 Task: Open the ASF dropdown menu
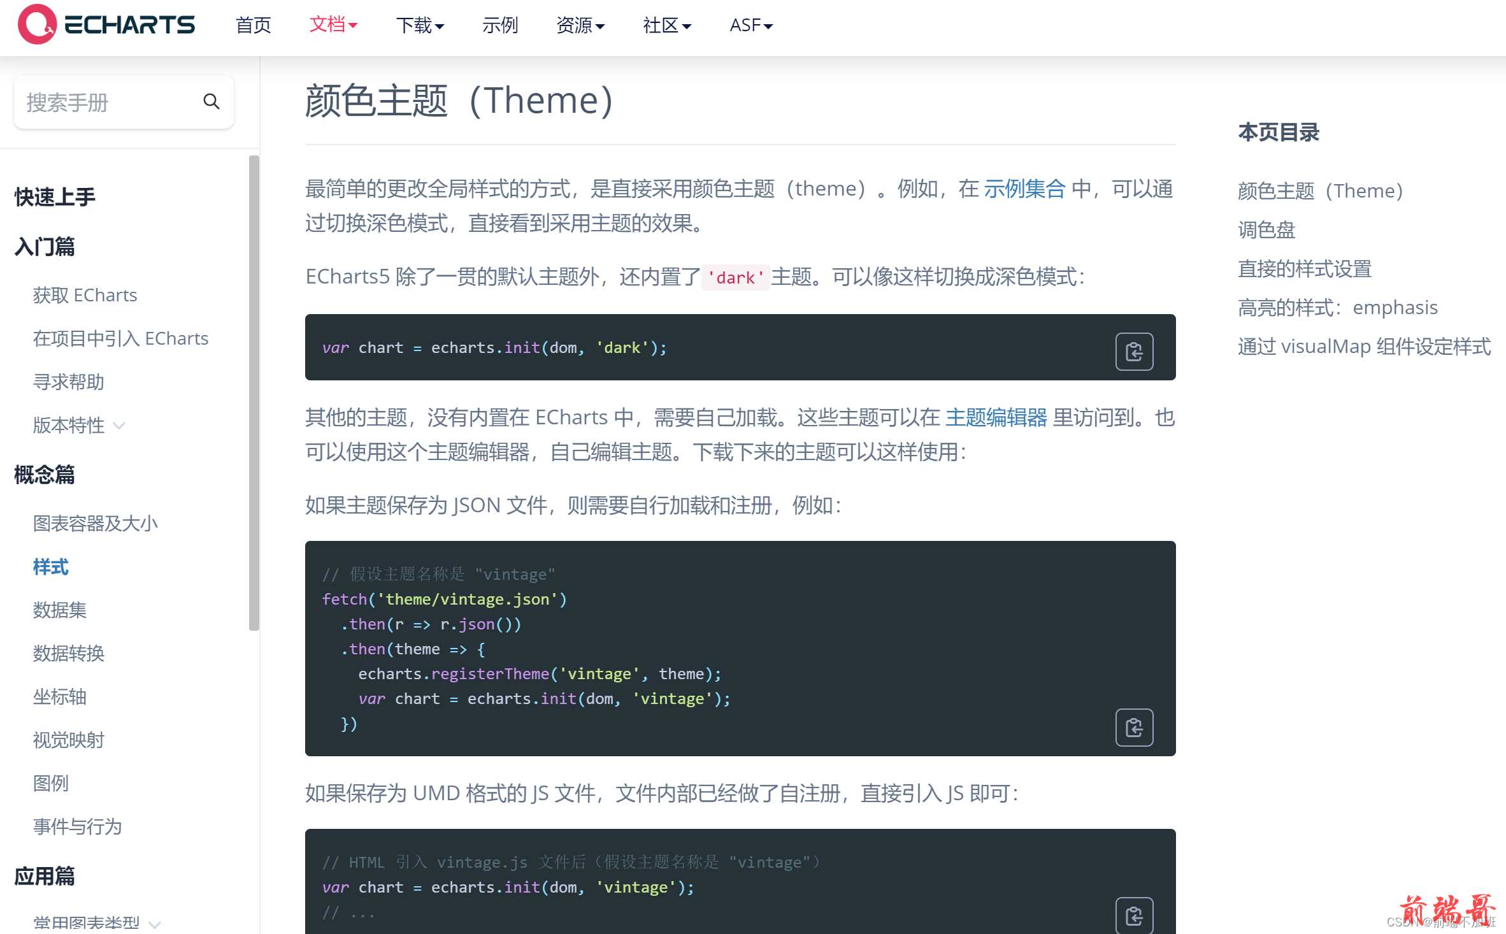751,25
